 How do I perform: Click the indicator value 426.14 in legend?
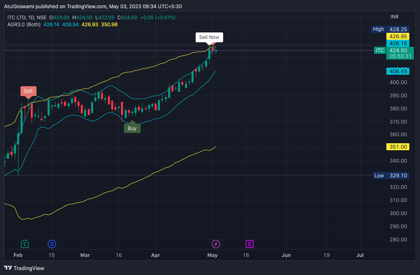[x=51, y=24]
